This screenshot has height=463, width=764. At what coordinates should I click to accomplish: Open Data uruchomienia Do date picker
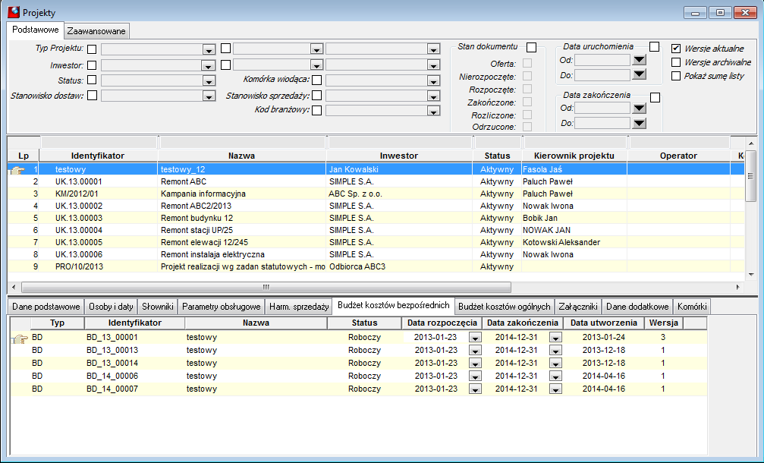[640, 74]
